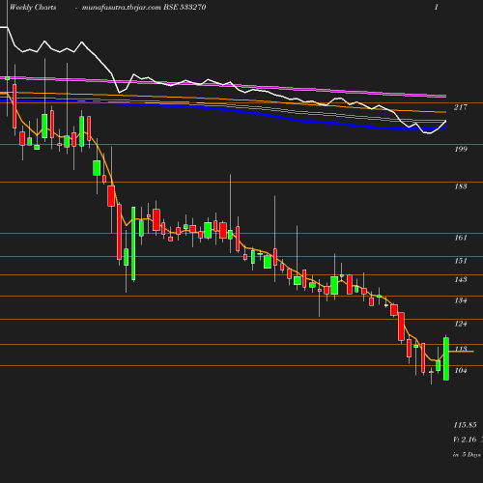Select the 104 price axis label

click(461, 370)
